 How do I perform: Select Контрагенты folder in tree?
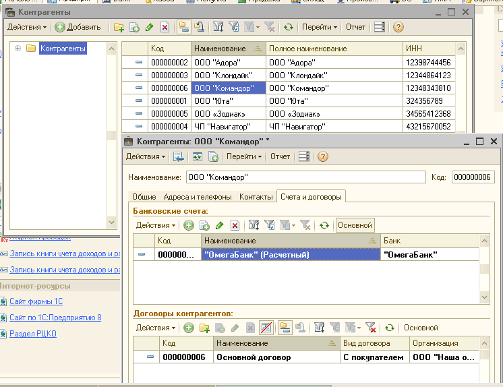pyautogui.click(x=63, y=49)
